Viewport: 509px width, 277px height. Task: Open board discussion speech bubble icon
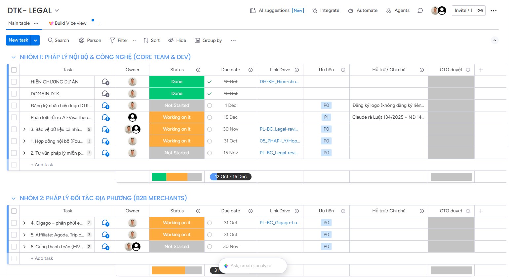[x=420, y=11]
